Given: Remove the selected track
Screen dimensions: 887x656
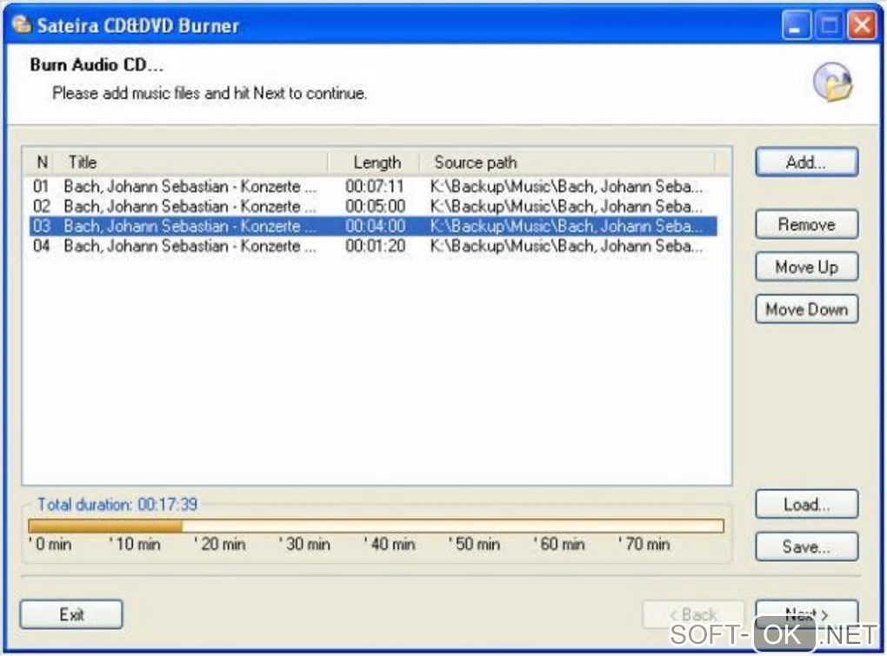Looking at the screenshot, I should point(807,224).
